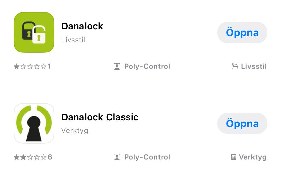This screenshot has height=175, width=281.
Task: Click the Verktyg label beside the calculator icon
Action: coord(253,157)
